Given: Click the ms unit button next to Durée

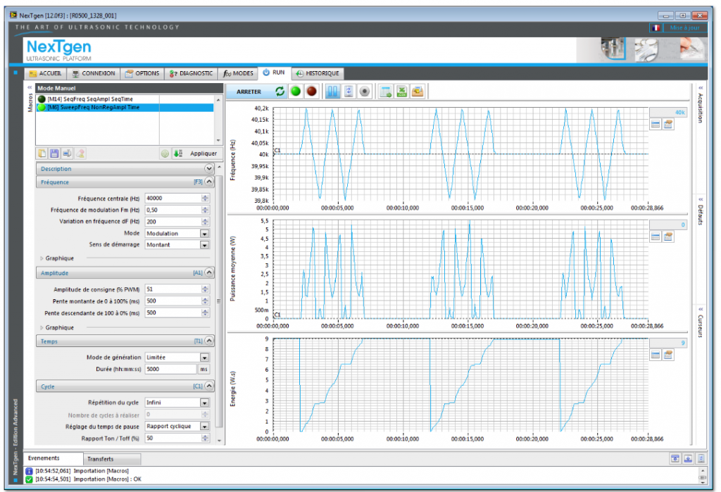Looking at the screenshot, I should coord(203,370).
